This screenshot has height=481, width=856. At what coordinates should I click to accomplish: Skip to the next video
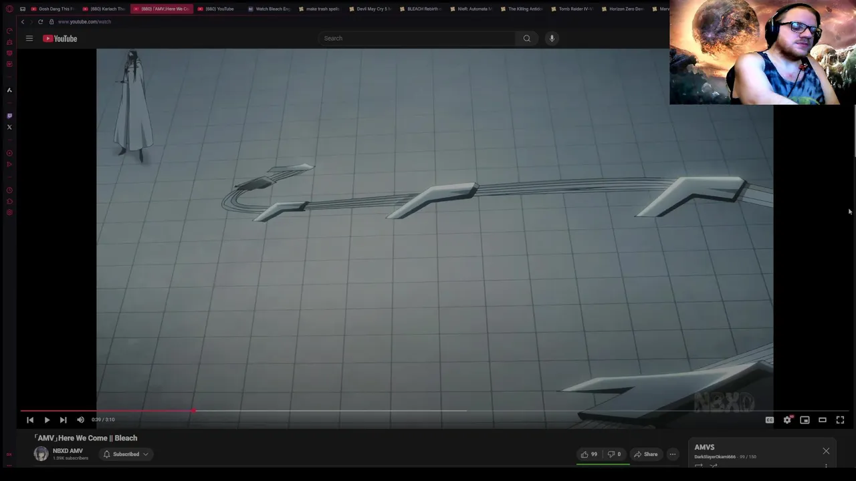click(x=63, y=420)
